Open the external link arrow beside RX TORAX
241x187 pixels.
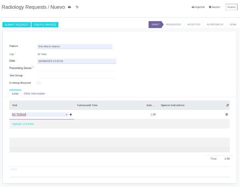pyautogui.click(x=71, y=115)
